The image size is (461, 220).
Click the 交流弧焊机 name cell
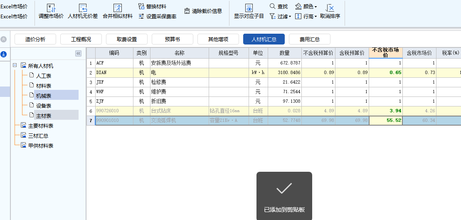point(180,121)
